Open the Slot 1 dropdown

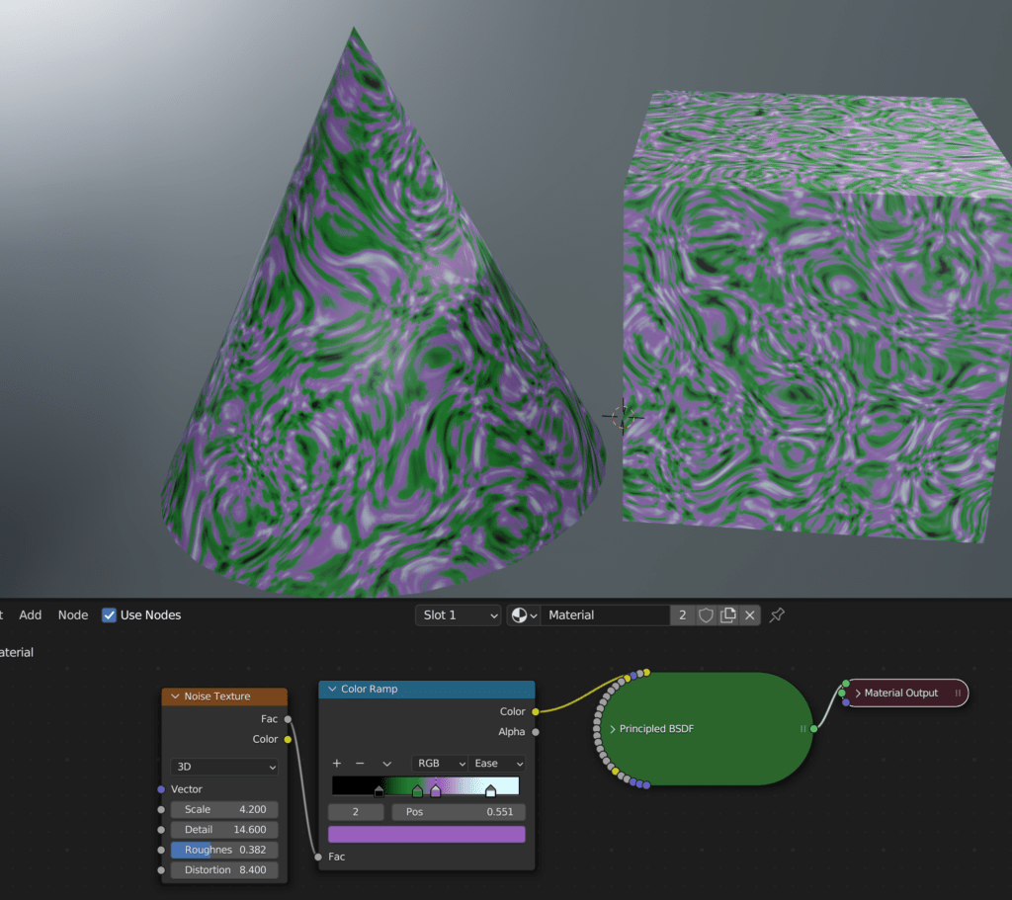pos(458,614)
